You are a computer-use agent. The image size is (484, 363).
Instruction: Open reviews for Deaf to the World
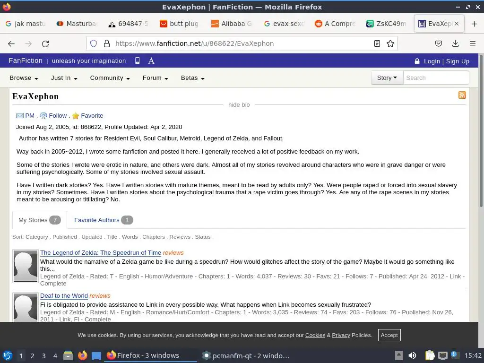click(100, 296)
